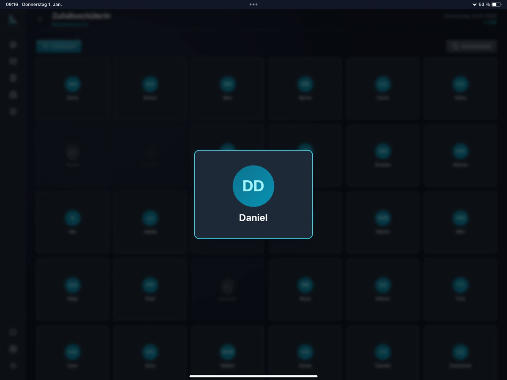Pick the first student card in the top row
The width and height of the screenshot is (507, 380).
tap(73, 89)
